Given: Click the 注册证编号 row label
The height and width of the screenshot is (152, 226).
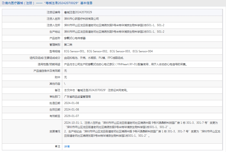Looking at the screenshot, I should tap(53, 12).
